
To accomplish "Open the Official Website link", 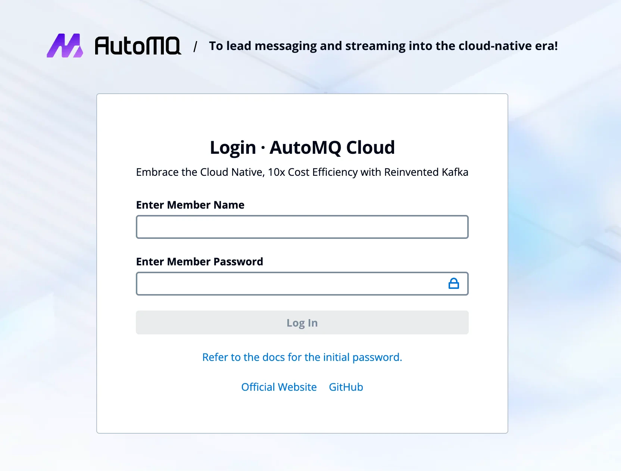I will (279, 387).
